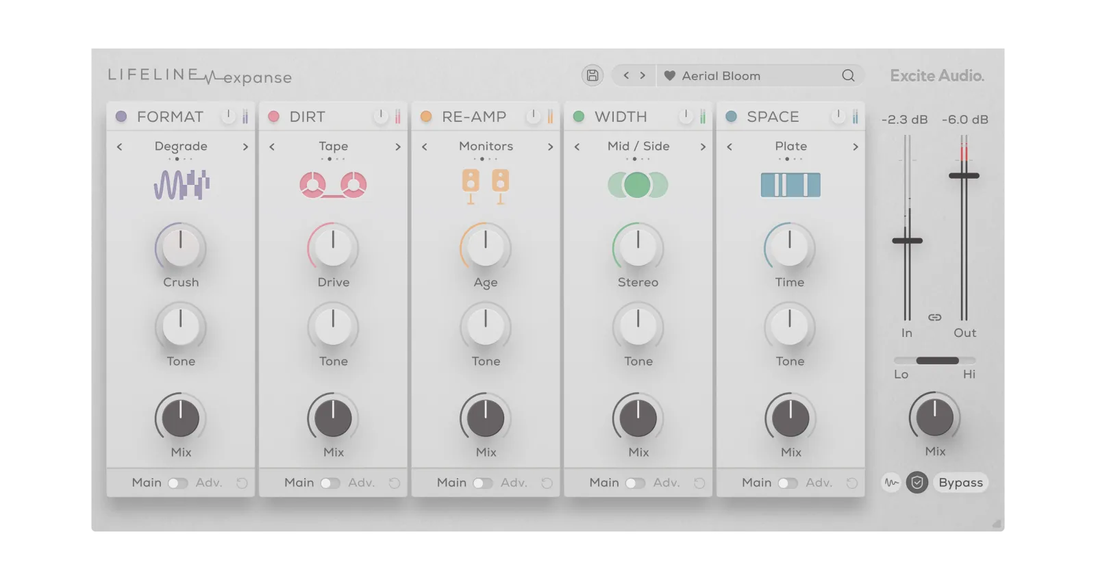Reset the WIDTH module
Image resolution: width=1096 pixels, height=580 pixels.
pos(699,483)
